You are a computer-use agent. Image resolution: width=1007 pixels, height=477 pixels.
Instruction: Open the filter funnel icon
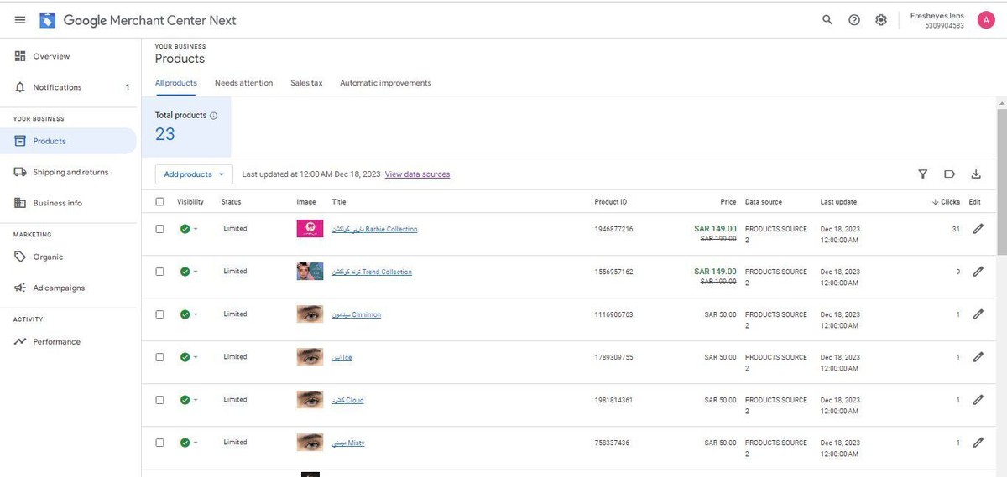point(923,174)
